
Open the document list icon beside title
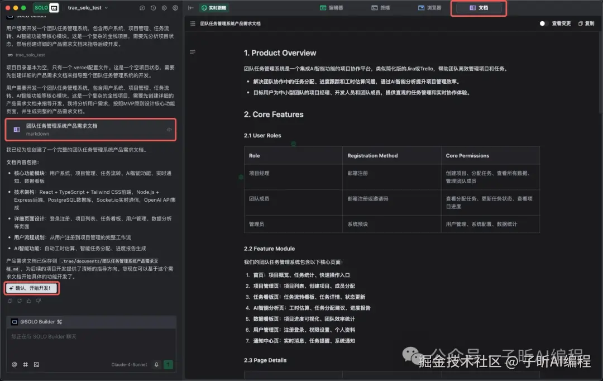192,23
